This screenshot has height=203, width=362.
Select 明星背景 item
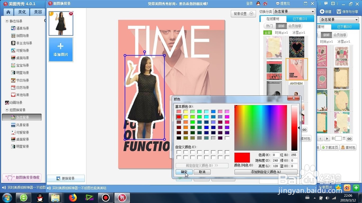click(x=20, y=146)
